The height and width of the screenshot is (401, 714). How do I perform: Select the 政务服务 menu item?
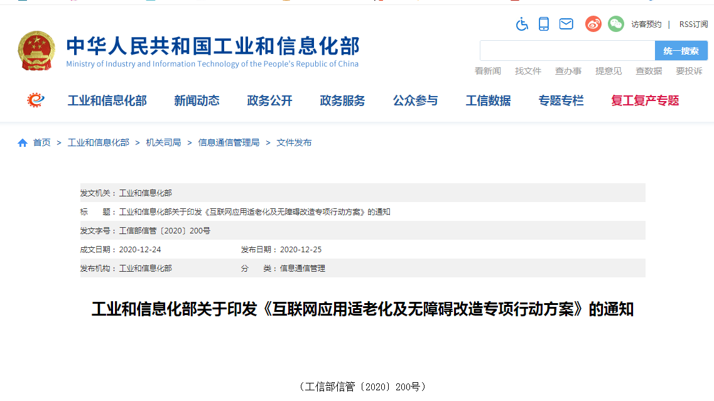[x=342, y=100]
